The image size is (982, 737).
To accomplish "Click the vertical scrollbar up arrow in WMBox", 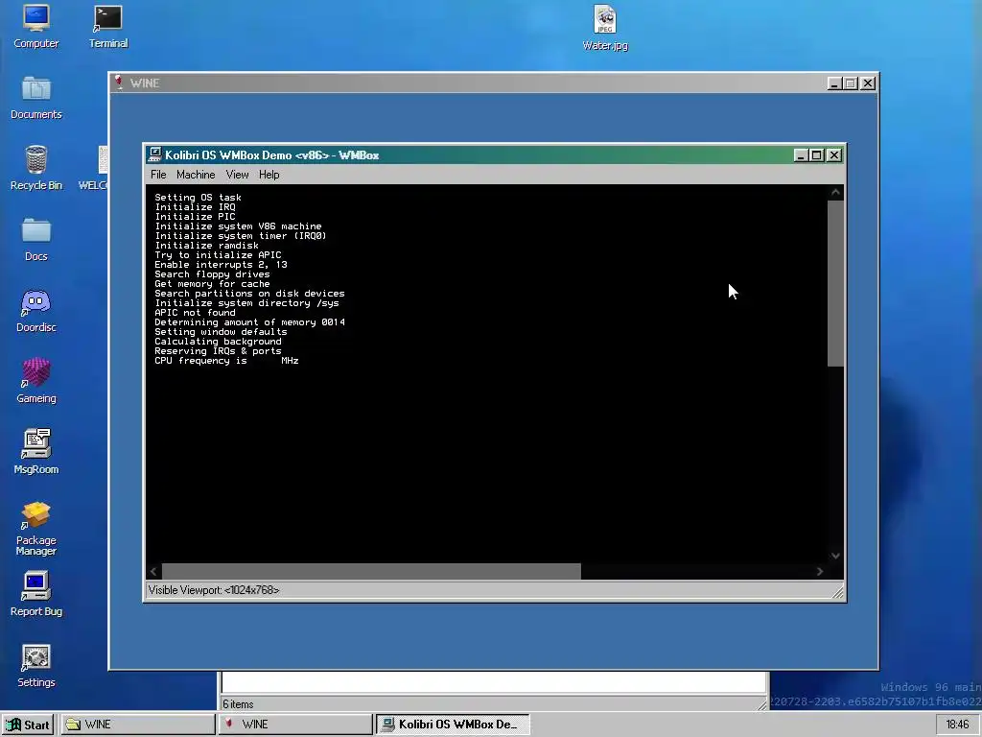I will click(x=835, y=192).
